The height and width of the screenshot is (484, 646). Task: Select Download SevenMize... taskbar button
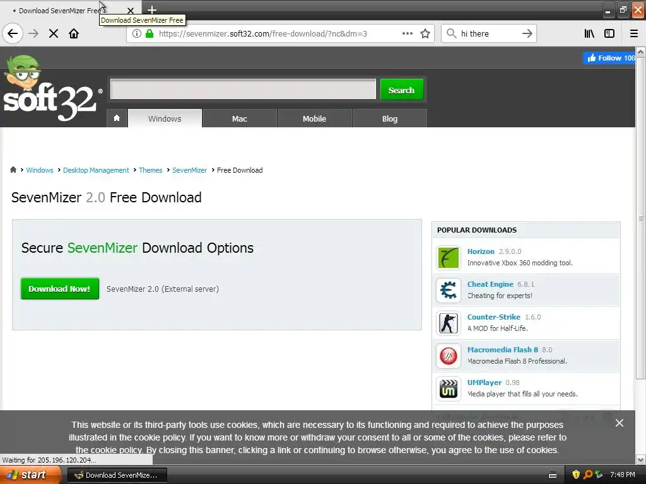click(117, 475)
